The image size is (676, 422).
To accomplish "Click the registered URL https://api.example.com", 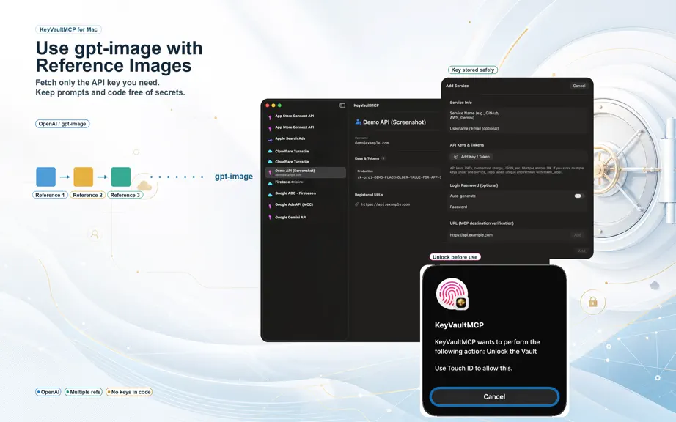I will point(386,204).
